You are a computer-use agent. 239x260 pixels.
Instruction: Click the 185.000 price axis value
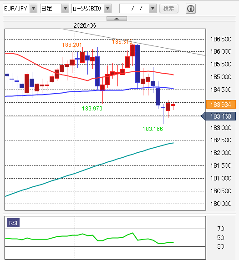coord(221,77)
